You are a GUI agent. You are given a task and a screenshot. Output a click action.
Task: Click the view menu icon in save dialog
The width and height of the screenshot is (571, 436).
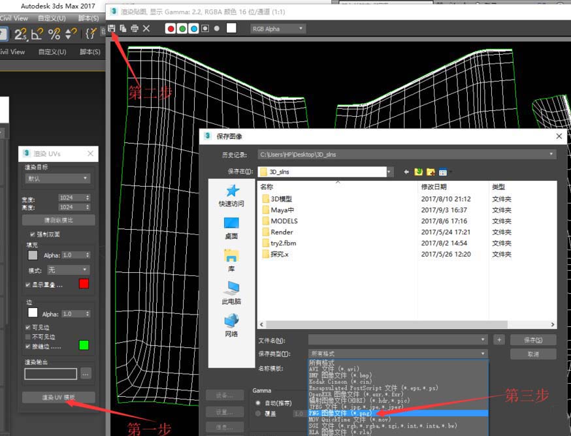[443, 172]
